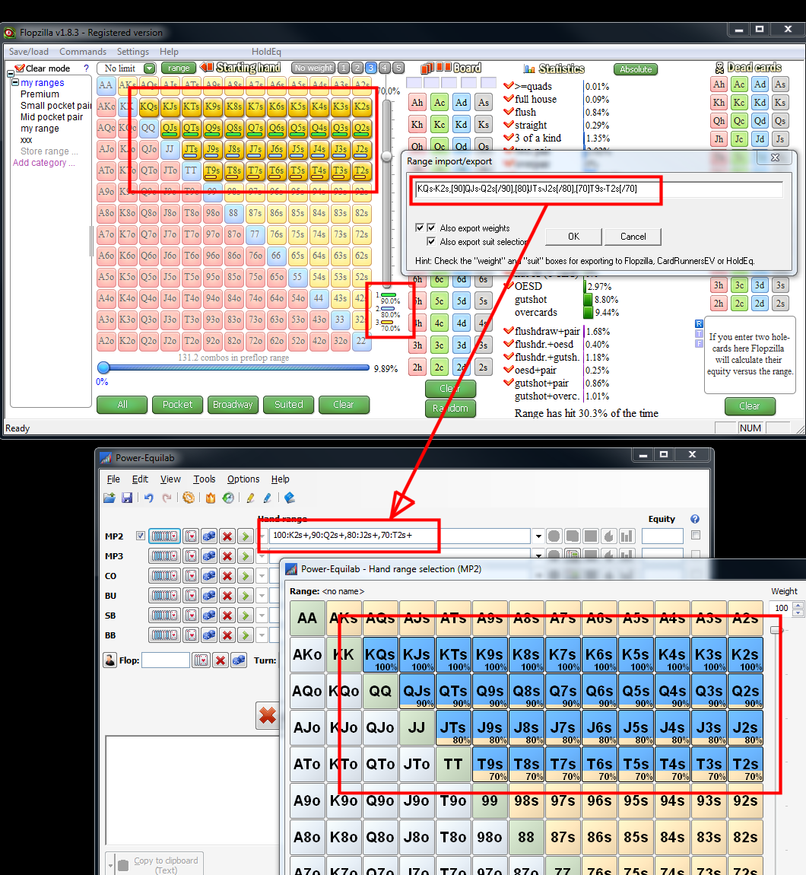Click vertical weight slider handle in Flopzilla
This screenshot has height=875, width=806.
point(386,157)
